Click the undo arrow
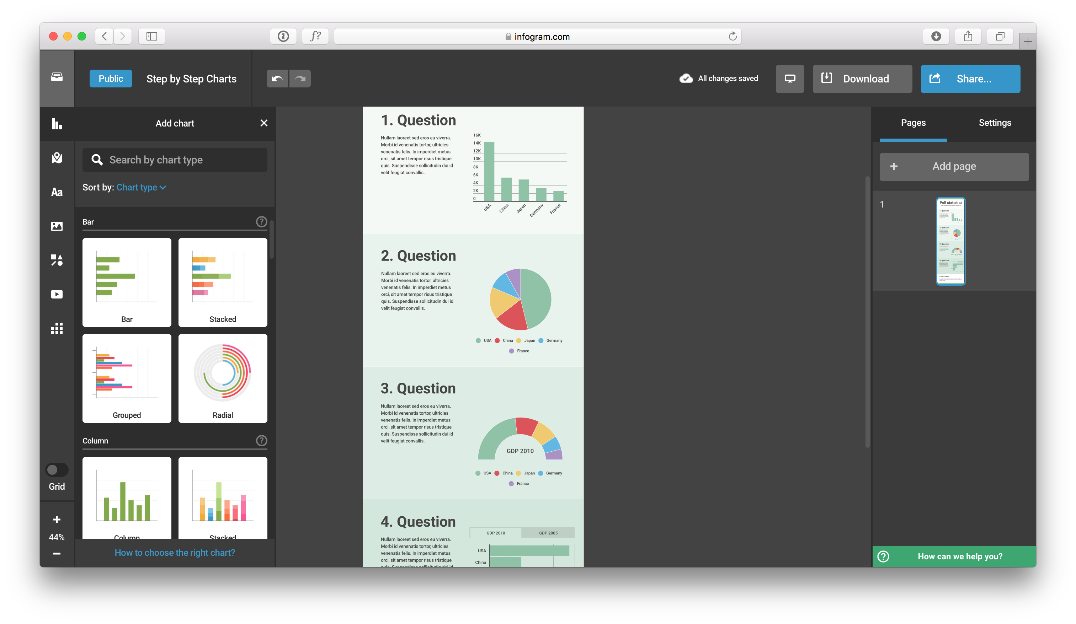Viewport: 1076px width, 624px height. [277, 79]
